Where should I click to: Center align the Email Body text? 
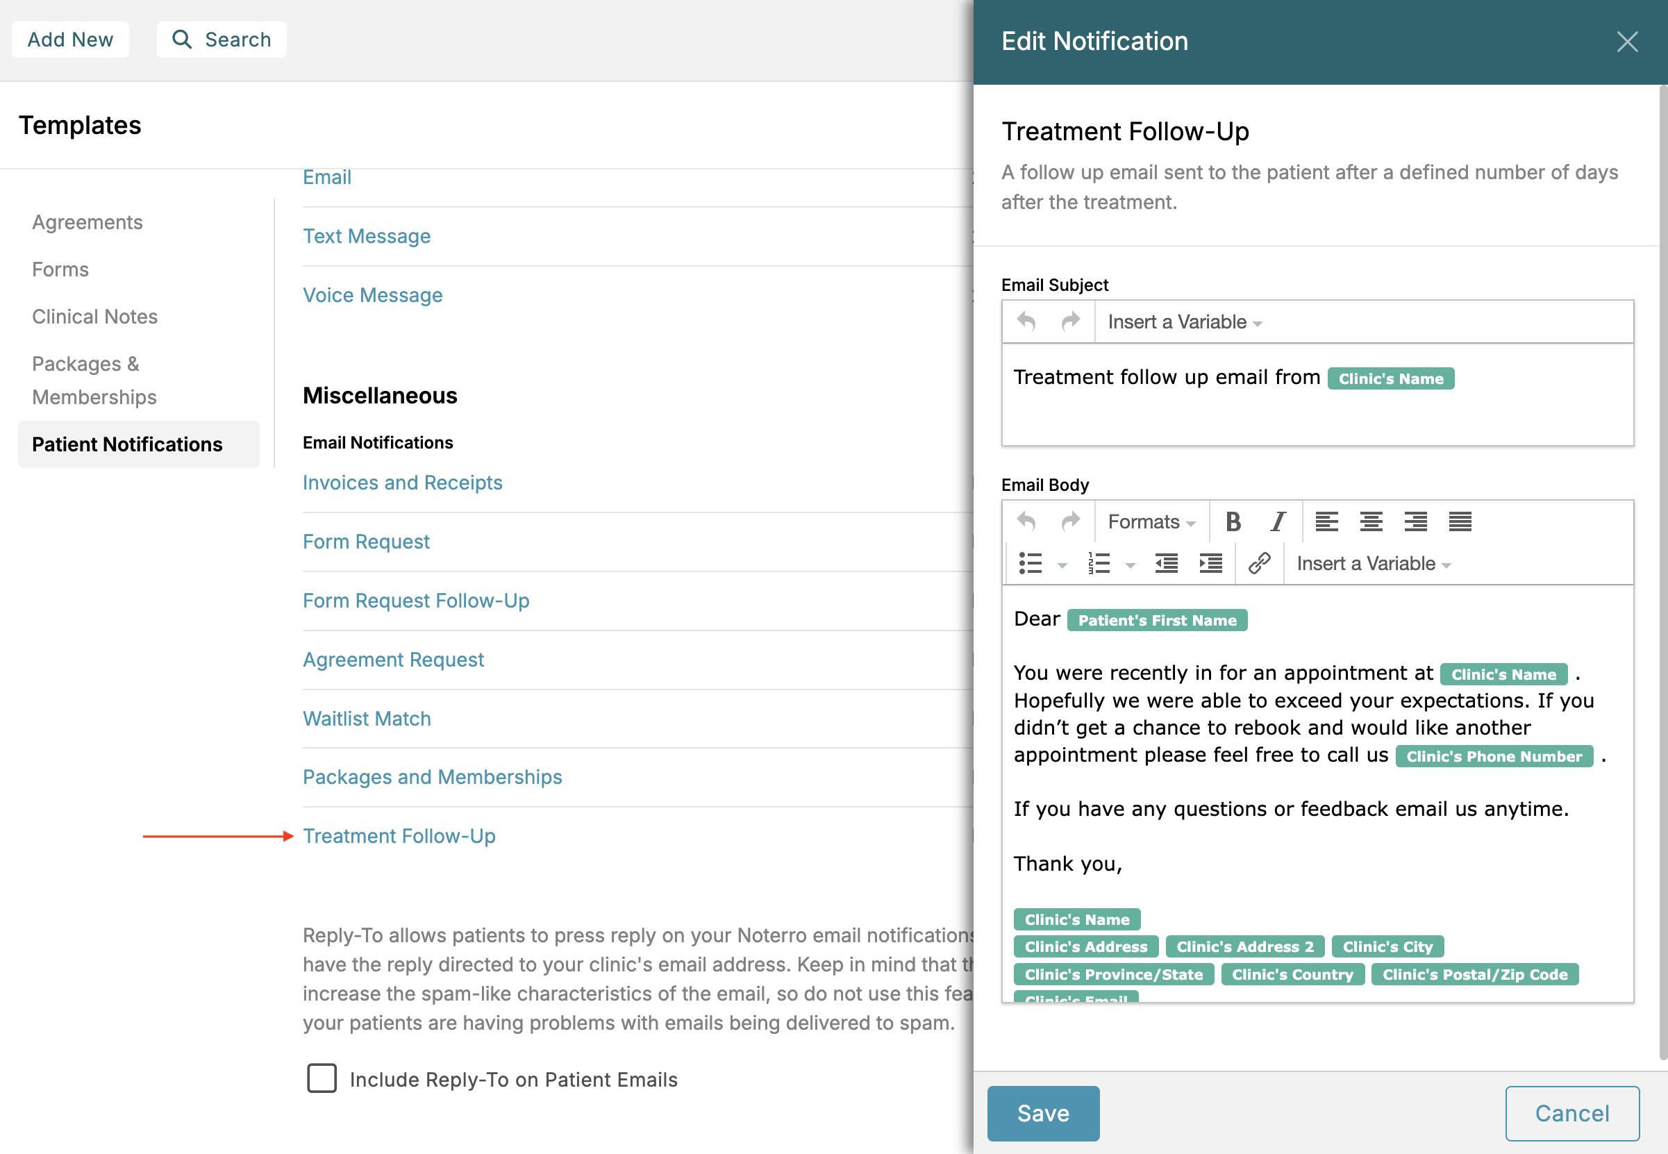(x=1371, y=521)
